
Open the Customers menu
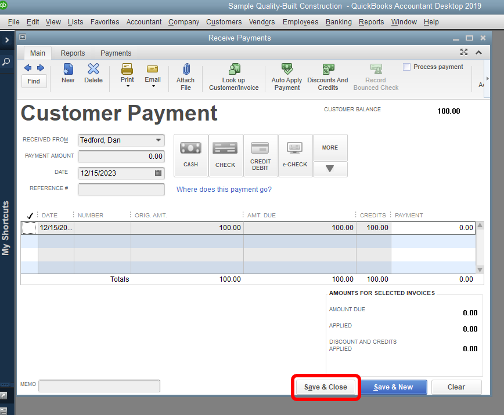224,22
